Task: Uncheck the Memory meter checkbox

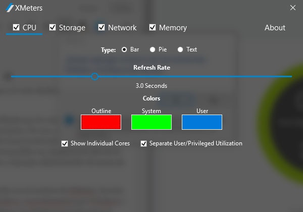Action: coord(153,27)
